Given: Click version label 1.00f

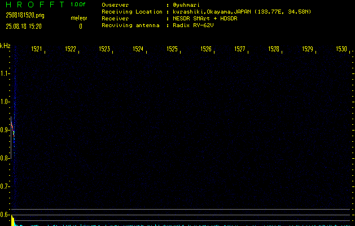Looking at the screenshot, I should pos(78,5).
